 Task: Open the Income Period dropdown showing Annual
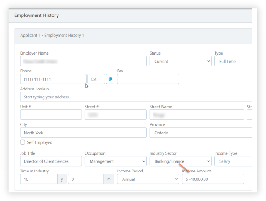[x=148, y=179]
